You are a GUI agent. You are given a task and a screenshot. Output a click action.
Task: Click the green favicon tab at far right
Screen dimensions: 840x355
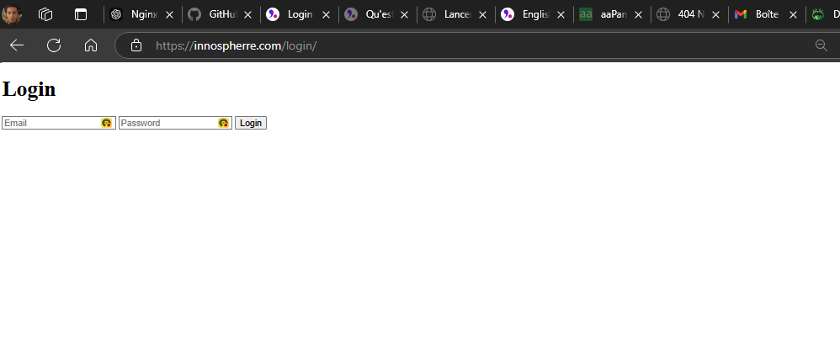coord(823,14)
